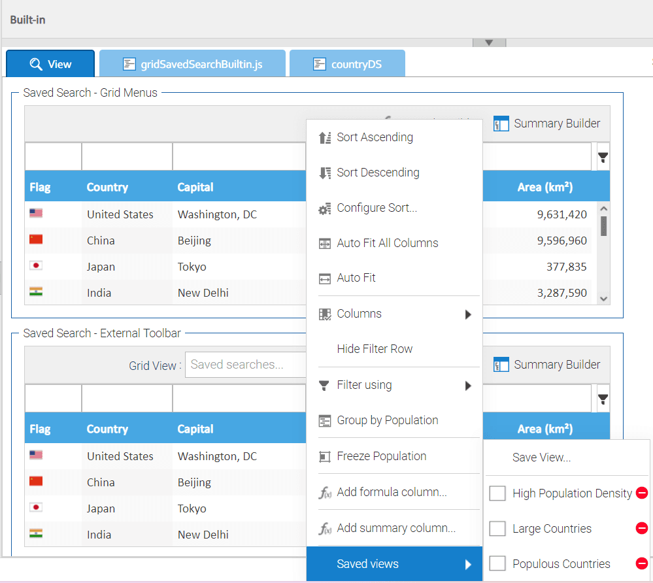This screenshot has width=653, height=583.
Task: Click the Country filter field in the Grid Menus grid
Action: 127,157
